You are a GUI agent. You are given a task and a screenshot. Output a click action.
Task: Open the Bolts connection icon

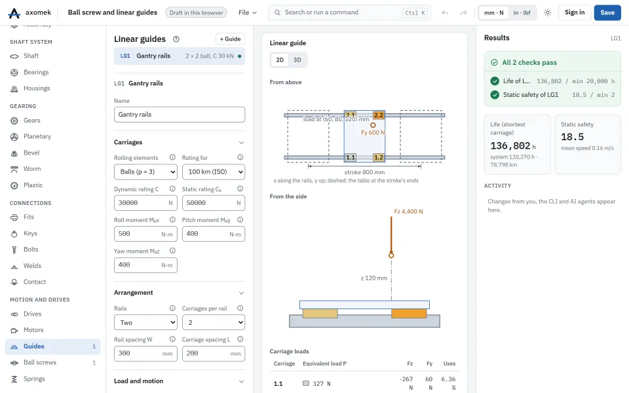click(14, 250)
